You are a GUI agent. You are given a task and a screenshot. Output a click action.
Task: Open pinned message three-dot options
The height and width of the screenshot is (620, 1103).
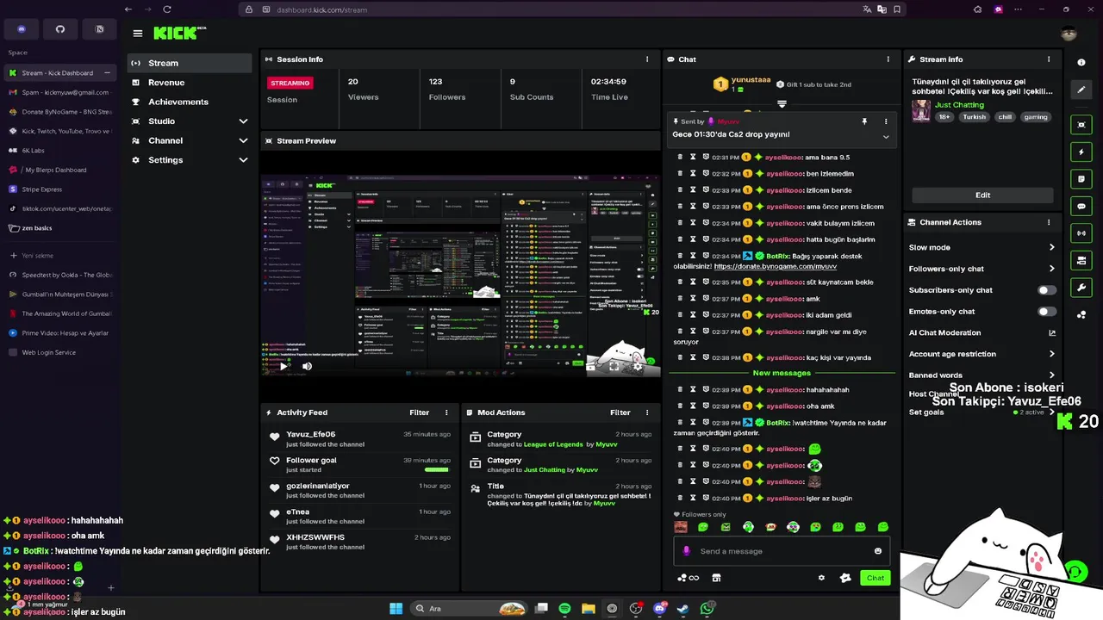point(886,121)
